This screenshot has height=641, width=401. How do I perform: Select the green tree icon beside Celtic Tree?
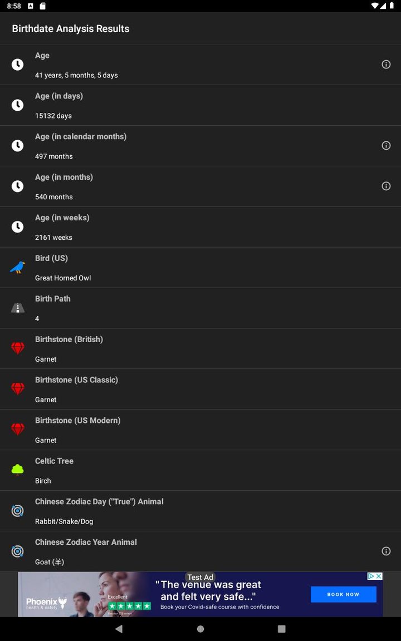[17, 470]
